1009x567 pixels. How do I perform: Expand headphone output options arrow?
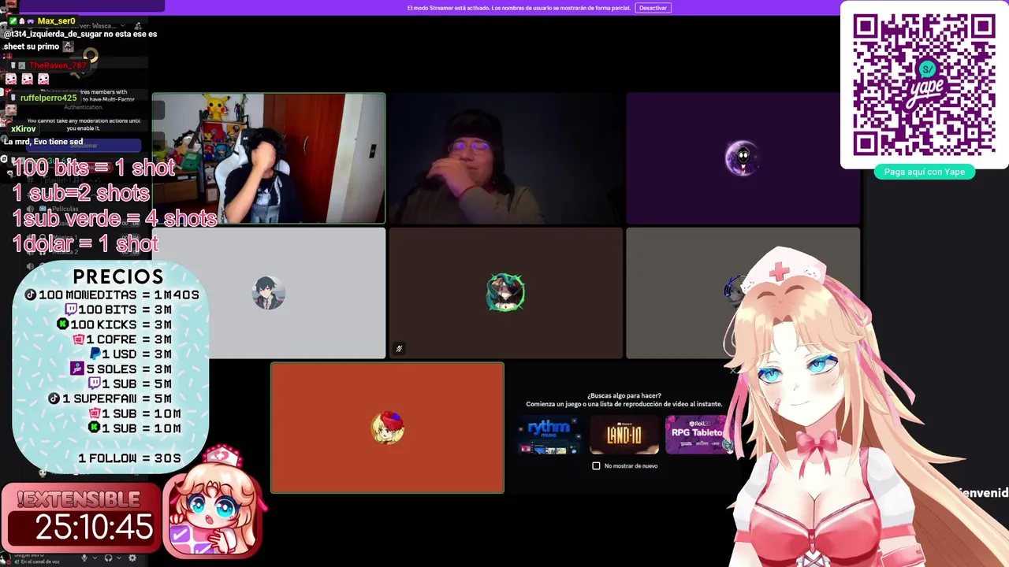(119, 558)
